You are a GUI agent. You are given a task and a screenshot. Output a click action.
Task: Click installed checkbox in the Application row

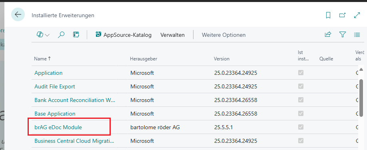(301, 72)
